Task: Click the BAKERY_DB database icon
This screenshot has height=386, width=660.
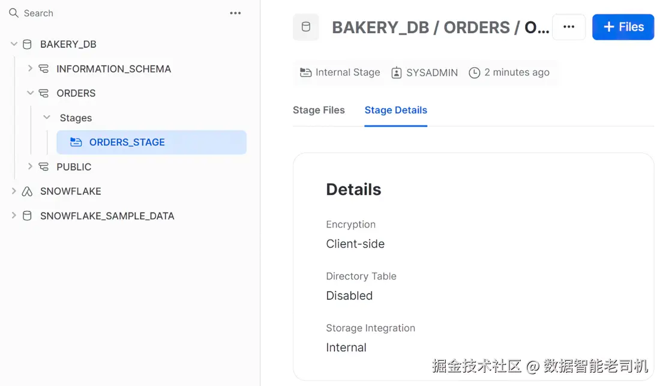Action: 27,44
